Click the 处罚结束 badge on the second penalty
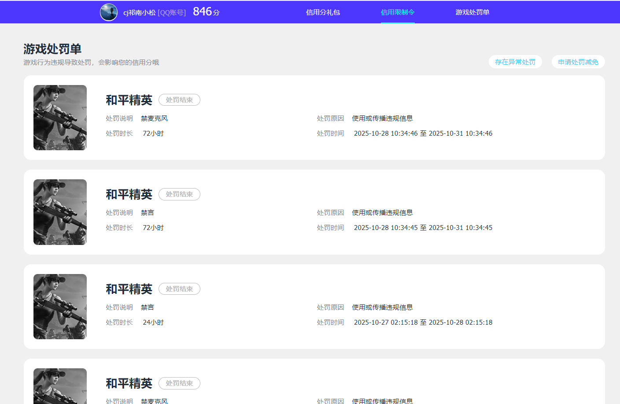 179,194
